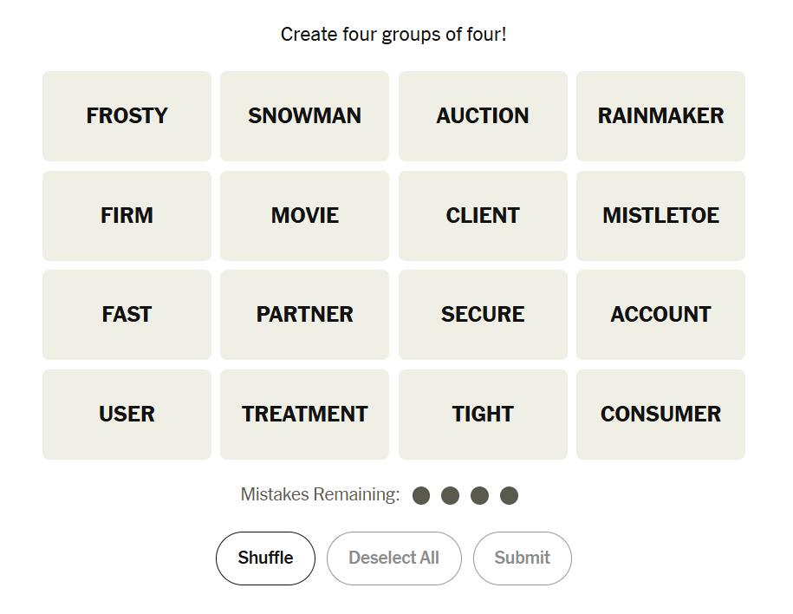The width and height of the screenshot is (793, 614).
Task: Pick the MISTLETOE card
Action: [660, 216]
